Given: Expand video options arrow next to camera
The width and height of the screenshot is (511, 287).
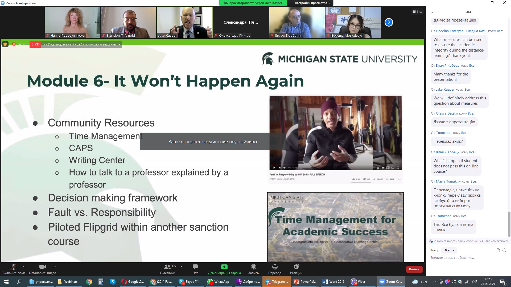Looking at the screenshot, I should coord(55,267).
